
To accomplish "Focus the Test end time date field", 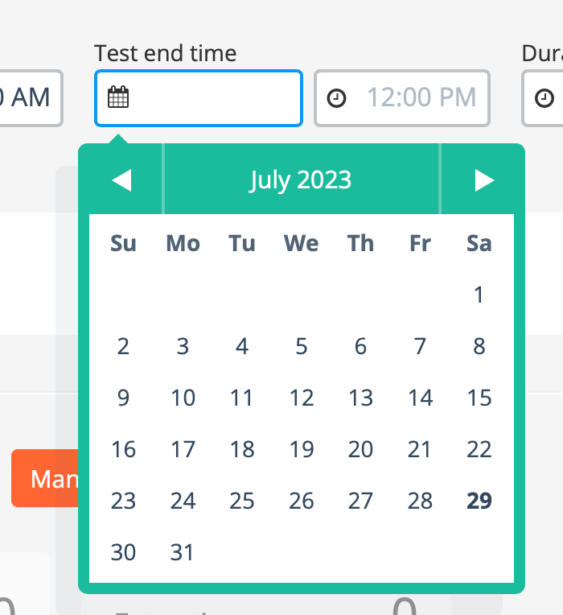I will pyautogui.click(x=199, y=98).
